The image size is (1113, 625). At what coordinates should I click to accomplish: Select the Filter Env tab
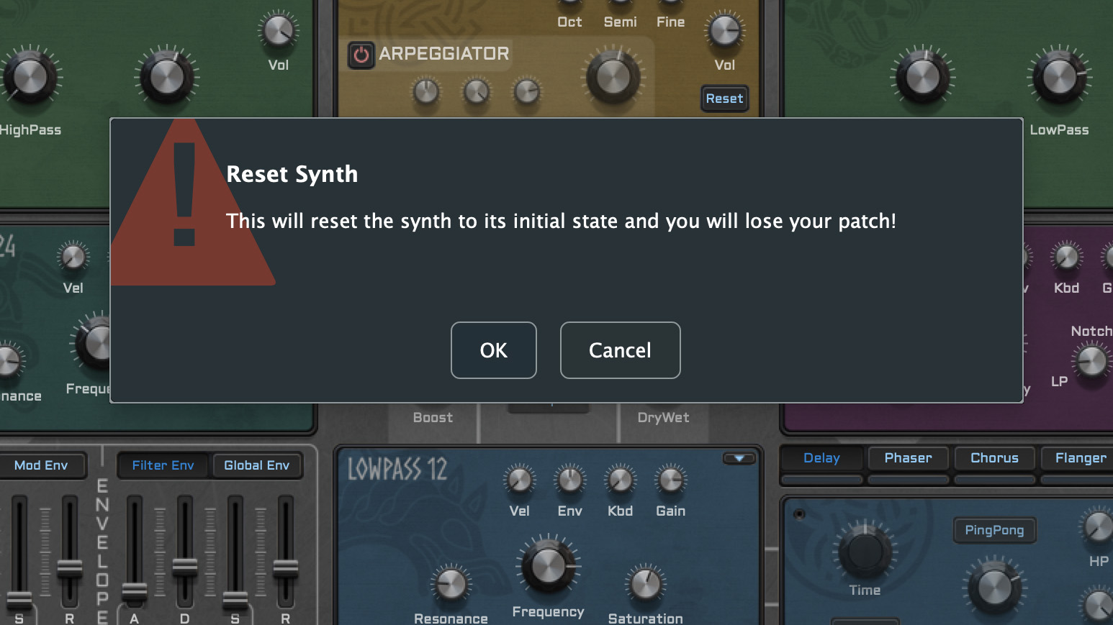point(163,465)
